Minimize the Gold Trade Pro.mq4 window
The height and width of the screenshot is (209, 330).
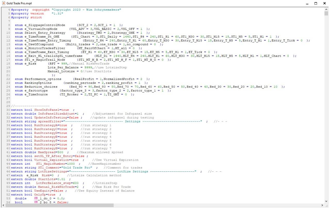pos(307,3)
